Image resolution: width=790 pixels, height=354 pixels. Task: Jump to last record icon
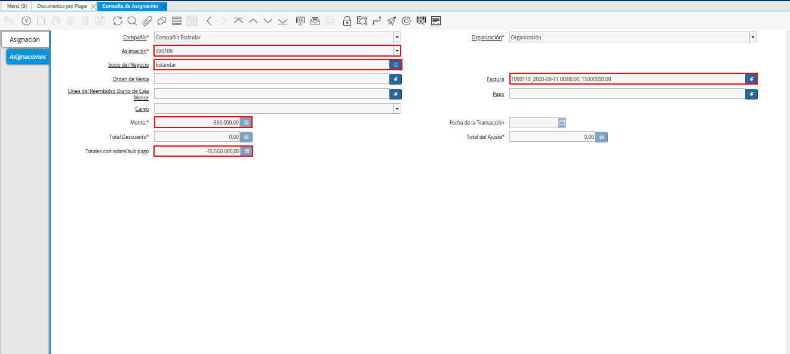coord(282,21)
